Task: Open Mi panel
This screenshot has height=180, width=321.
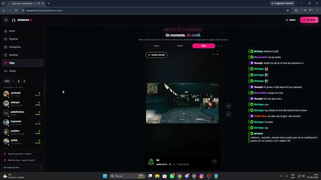Action: [x=309, y=20]
